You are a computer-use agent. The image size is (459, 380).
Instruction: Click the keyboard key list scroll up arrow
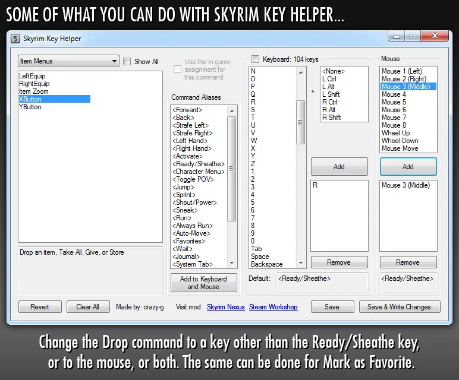coord(301,72)
